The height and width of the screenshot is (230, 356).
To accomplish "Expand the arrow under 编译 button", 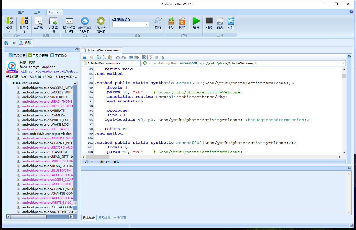I will coord(9,31).
